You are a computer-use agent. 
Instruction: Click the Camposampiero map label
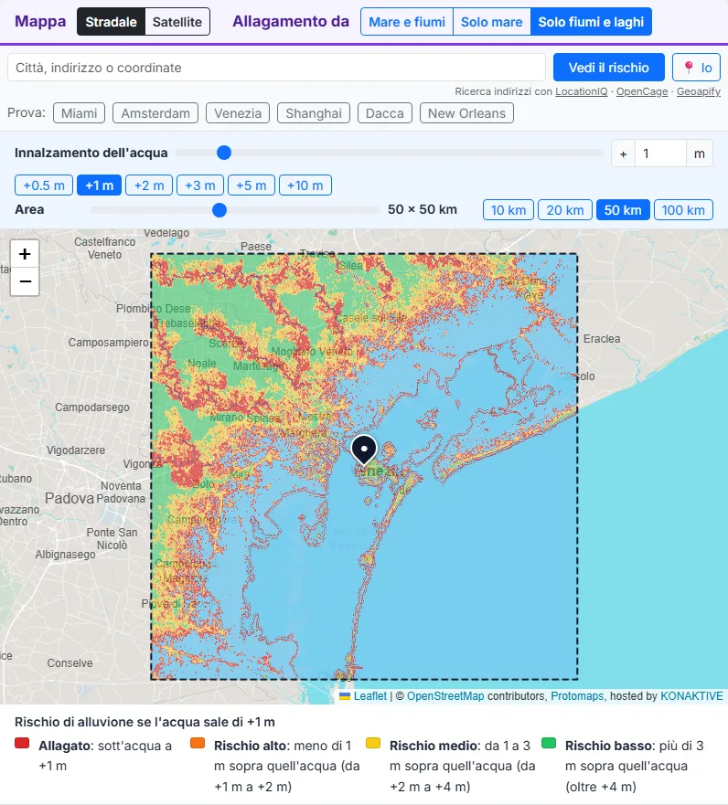109,343
